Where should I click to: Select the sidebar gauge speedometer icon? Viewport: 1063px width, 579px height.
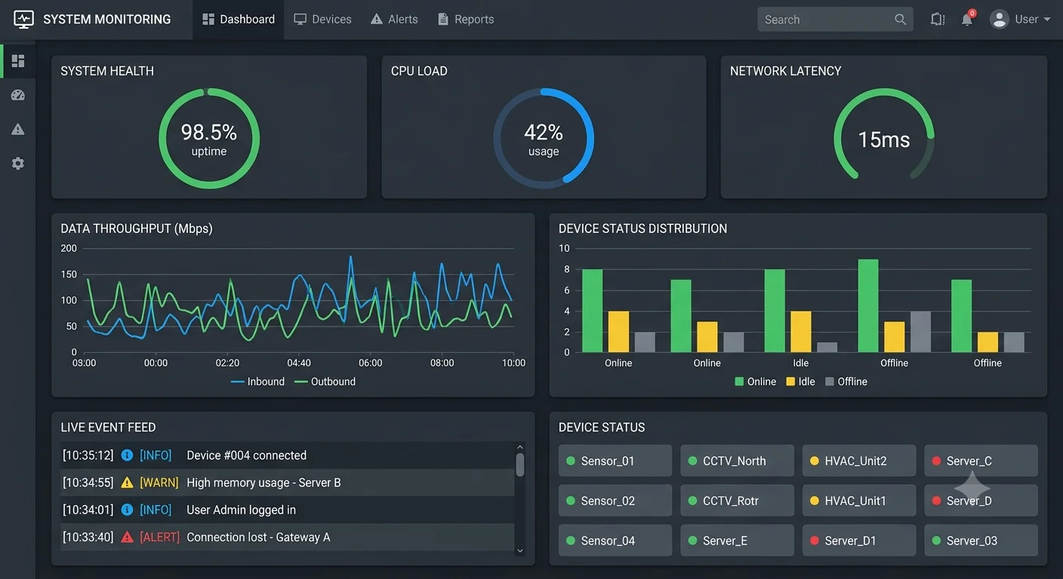18,95
